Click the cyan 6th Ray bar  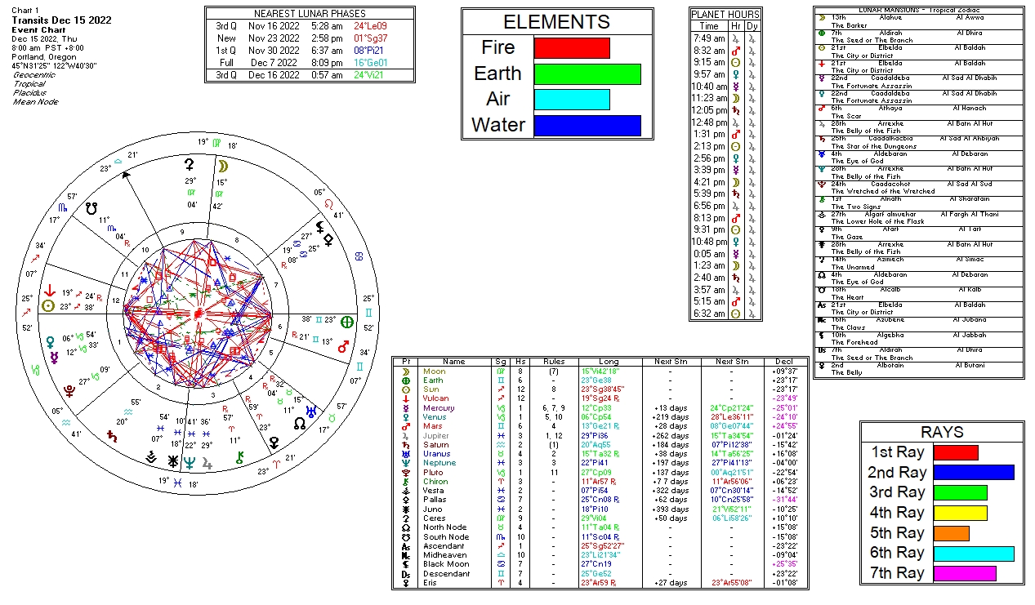coord(974,554)
